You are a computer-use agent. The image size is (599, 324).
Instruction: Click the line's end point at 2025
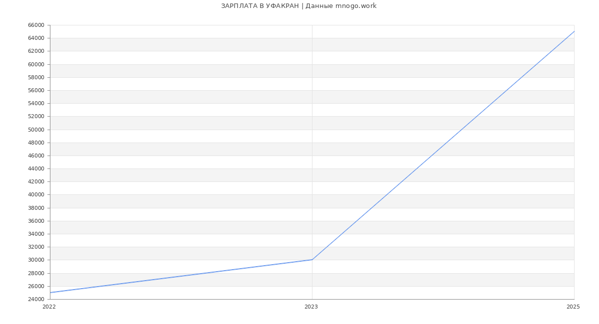[x=574, y=32]
